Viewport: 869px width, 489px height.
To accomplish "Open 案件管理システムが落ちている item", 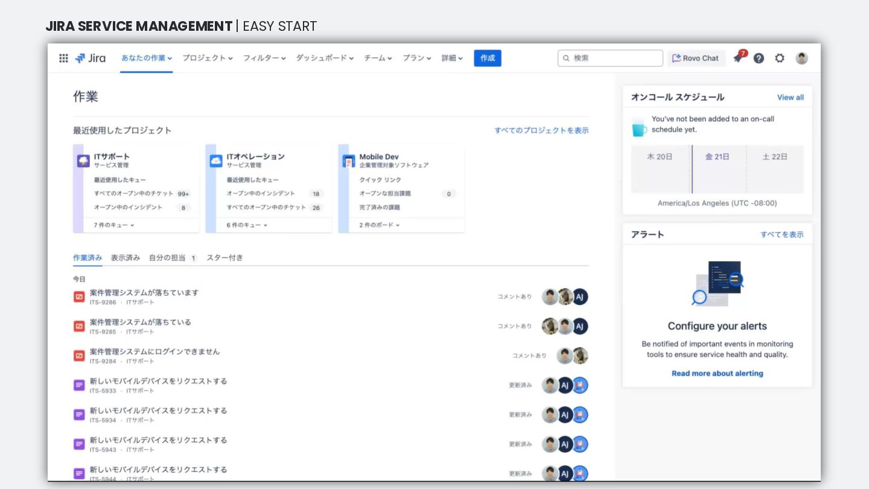I will (141, 322).
